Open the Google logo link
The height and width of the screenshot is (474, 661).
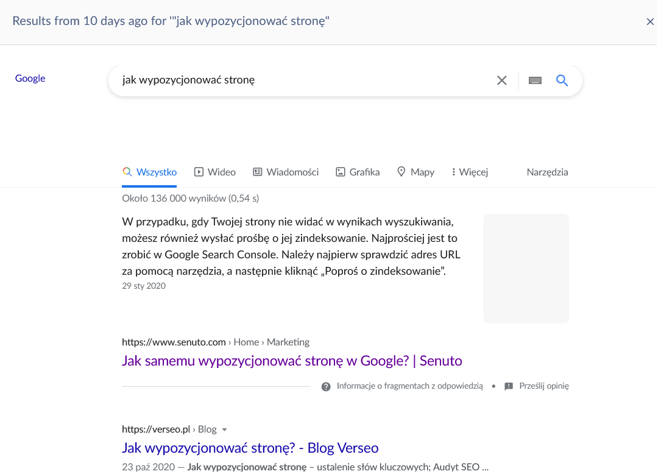pos(30,78)
